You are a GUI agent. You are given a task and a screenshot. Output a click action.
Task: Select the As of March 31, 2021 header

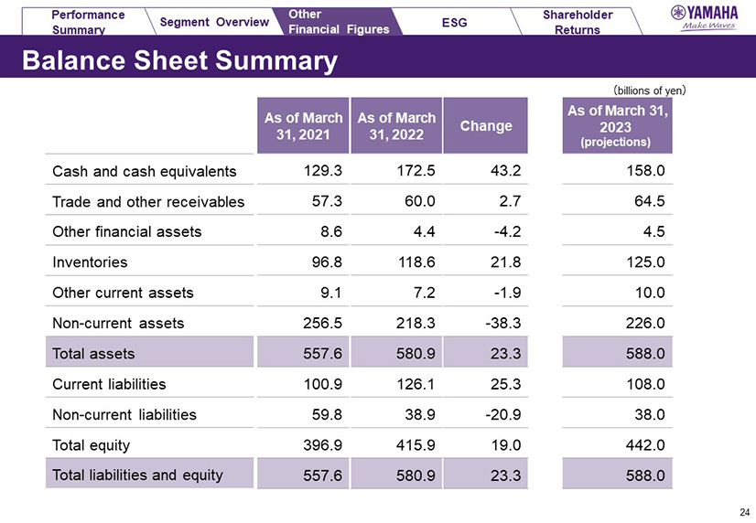tap(303, 125)
